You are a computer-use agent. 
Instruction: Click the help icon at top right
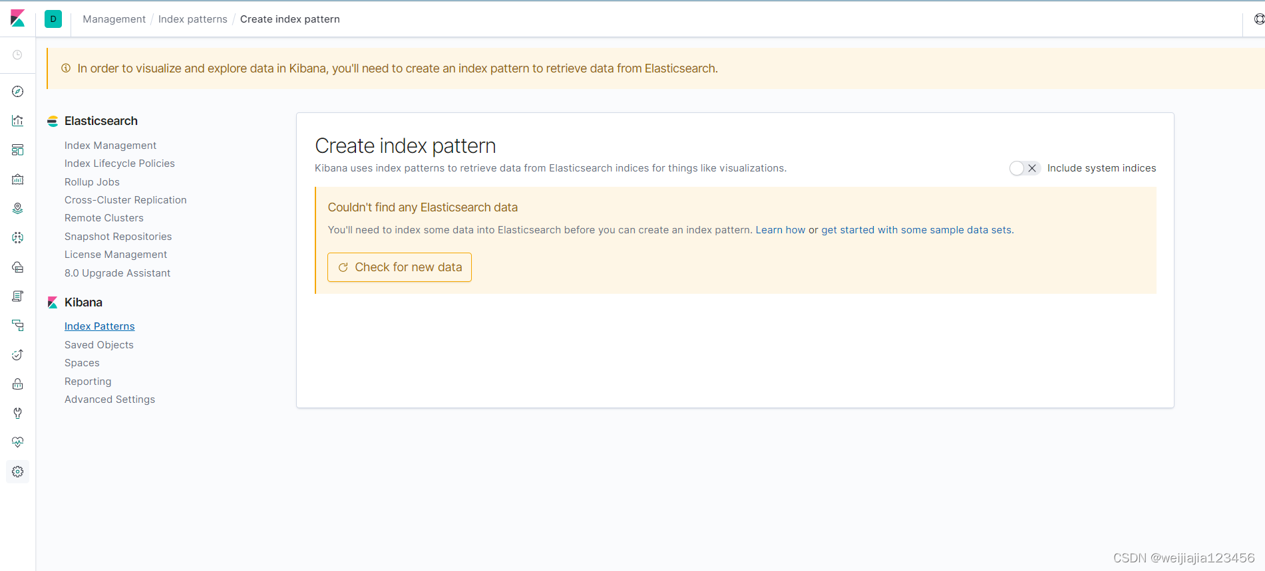pos(1258,19)
